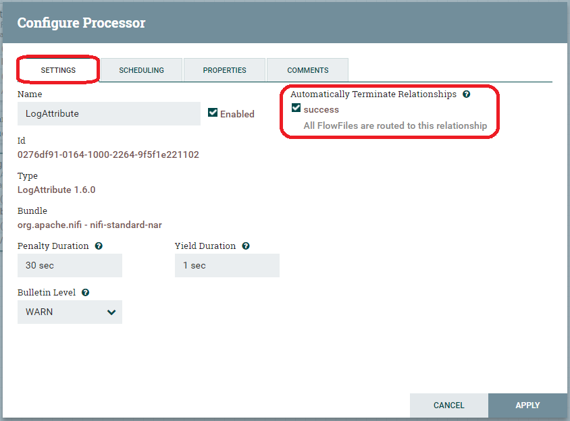Click the Type value LogAttribute 1.6.0
The image size is (570, 421).
coord(56,190)
